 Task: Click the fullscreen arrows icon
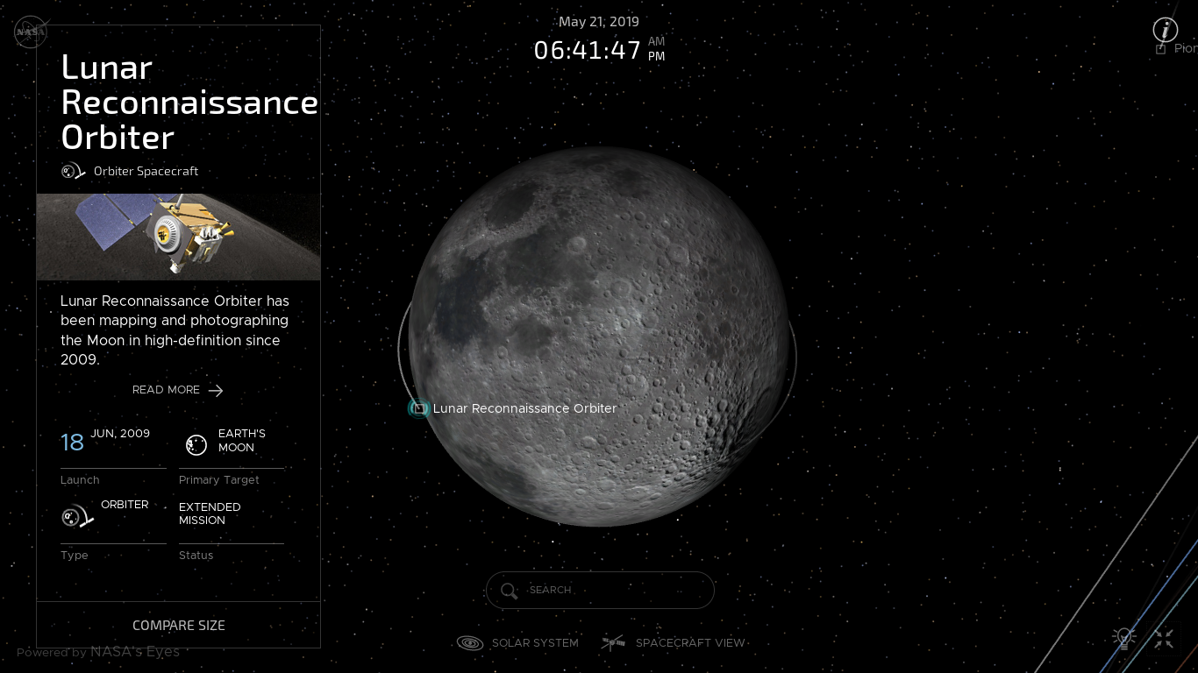tap(1164, 639)
